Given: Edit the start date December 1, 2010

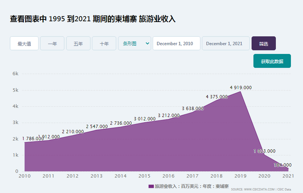Looking at the screenshot, I should [x=176, y=44].
